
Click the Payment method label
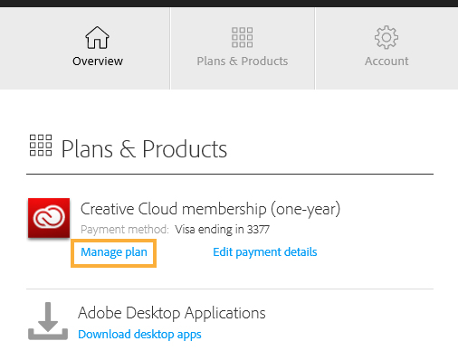pos(125,230)
